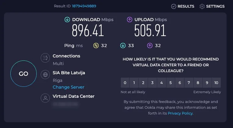Image resolution: width=233 pixels, height=128 pixels.
Task: Click the globe icon beside SIA Bite Latvija
Action: pyautogui.click(x=46, y=75)
